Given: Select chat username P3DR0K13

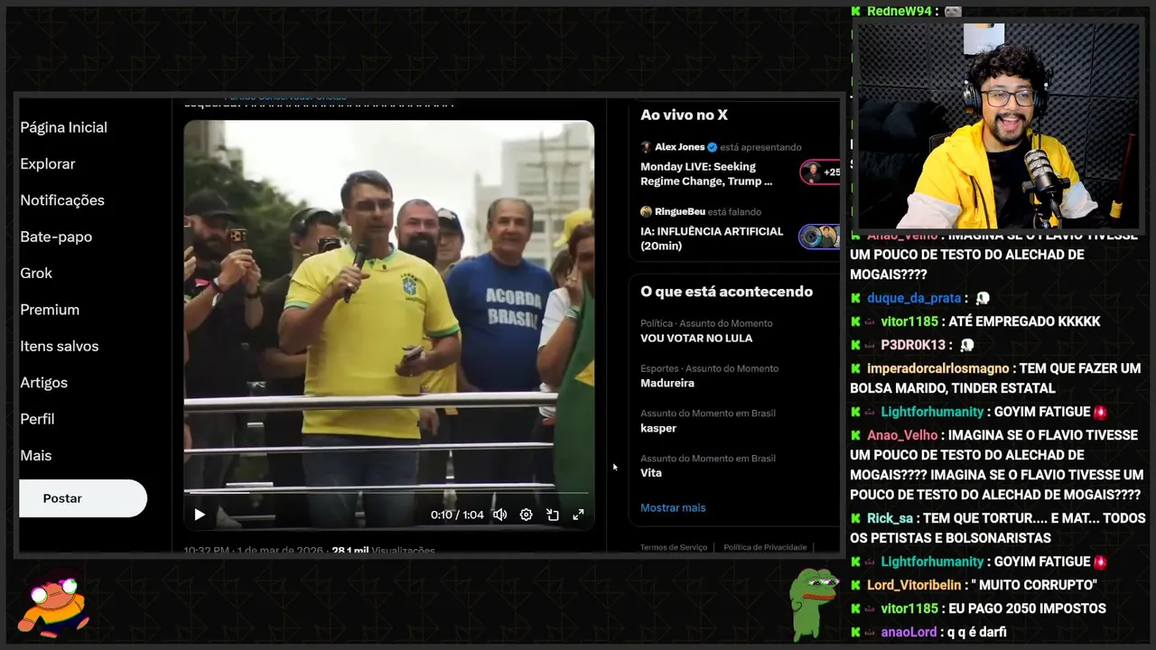Looking at the screenshot, I should (913, 345).
